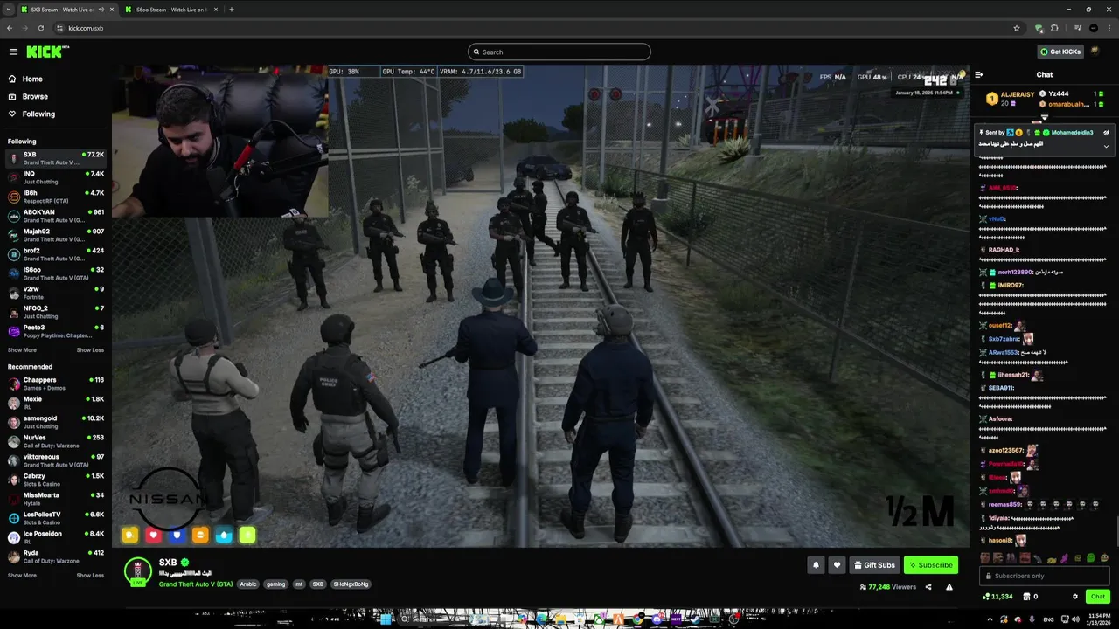Show Less under Recommended list
The image size is (1119, 629).
tap(90, 576)
